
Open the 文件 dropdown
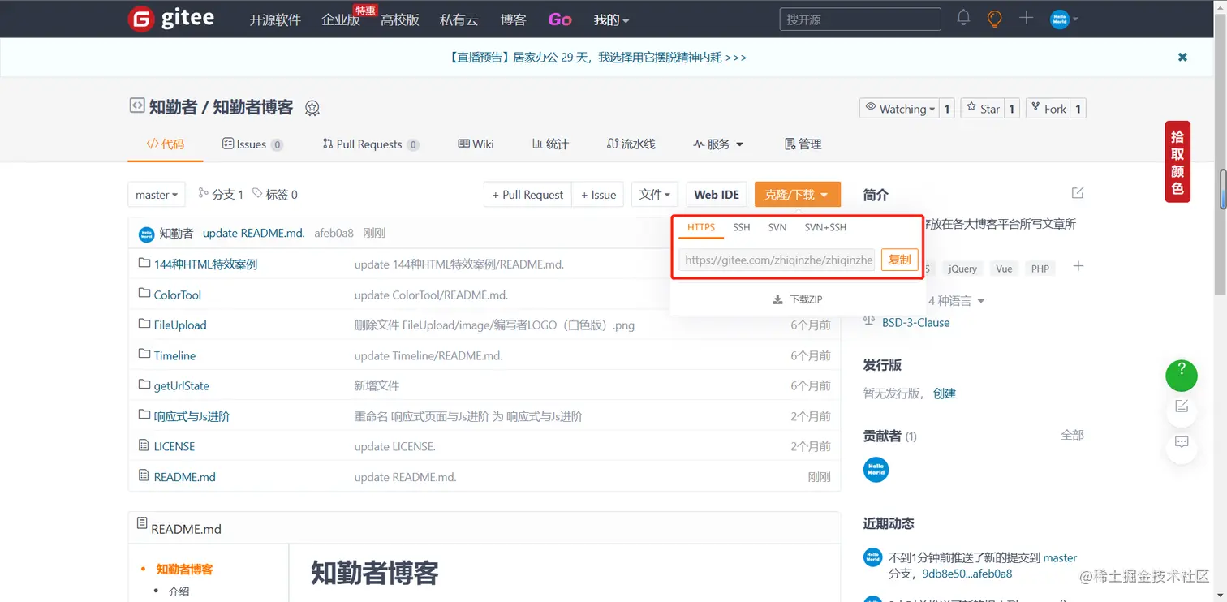[654, 194]
